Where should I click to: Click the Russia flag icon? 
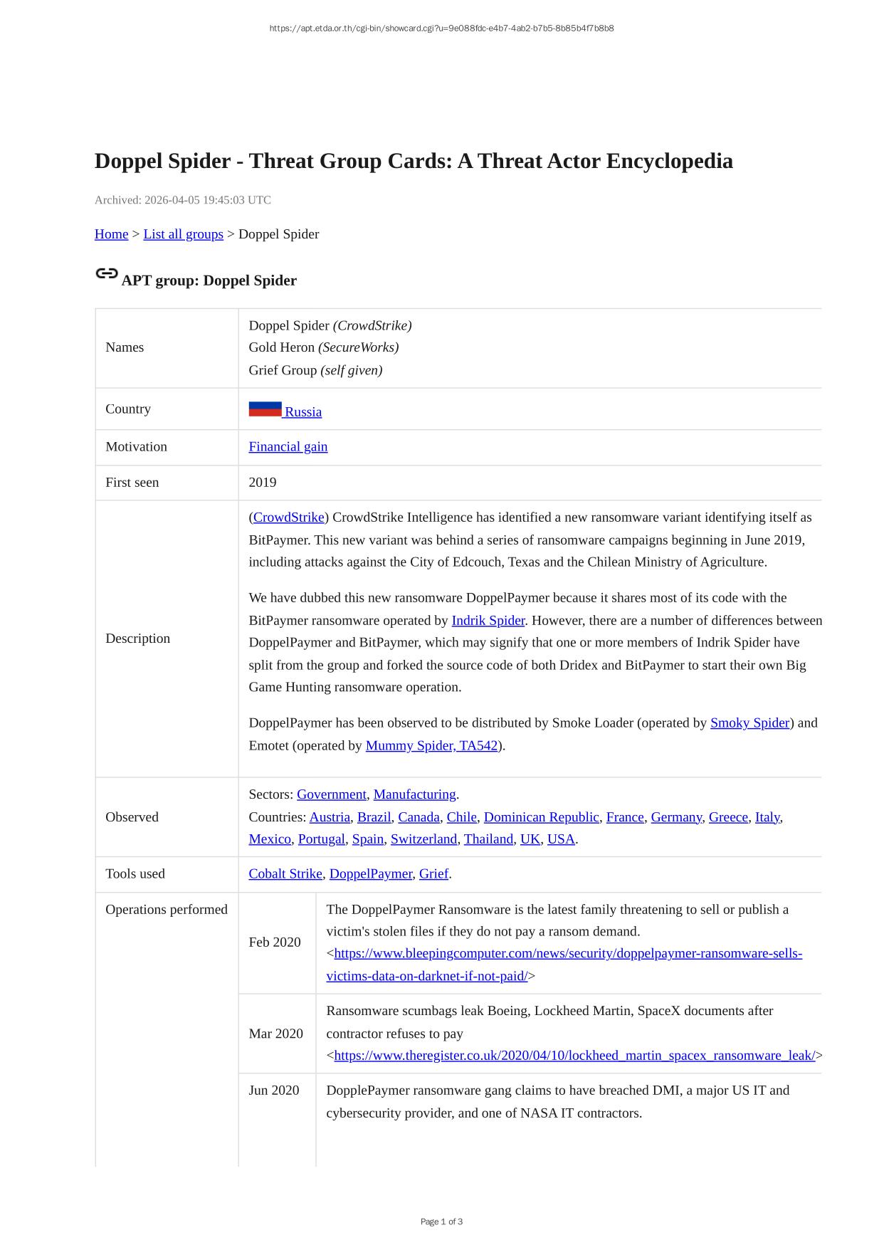coord(265,409)
